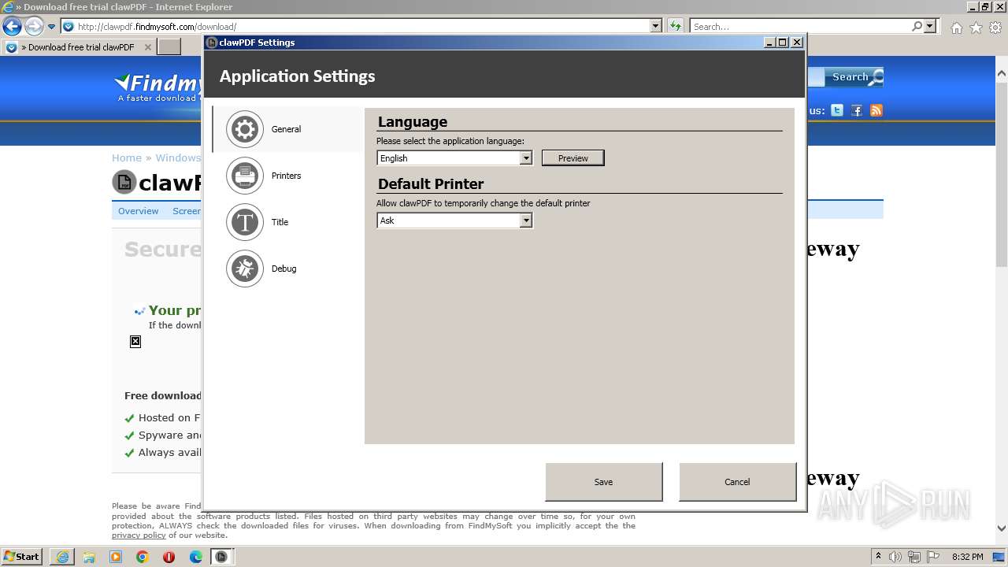Launch Edge from taskbar
The width and height of the screenshot is (1008, 567).
pos(196,557)
